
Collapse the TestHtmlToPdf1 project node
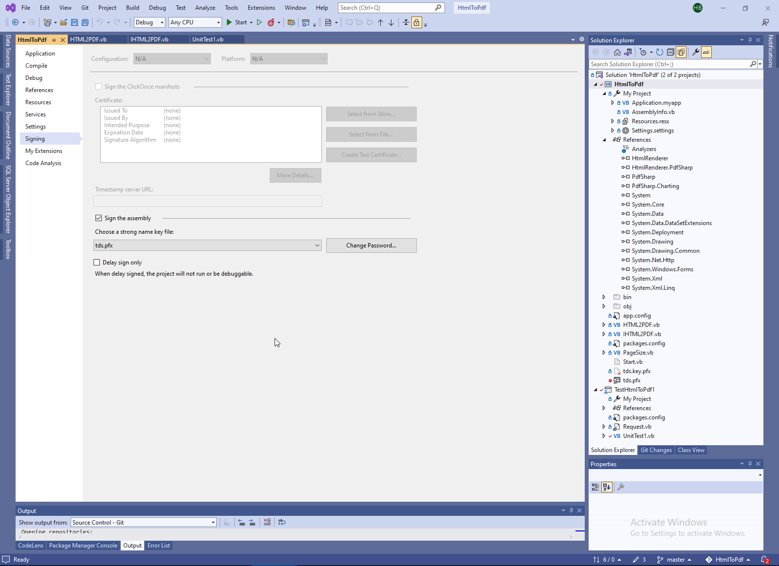point(595,390)
